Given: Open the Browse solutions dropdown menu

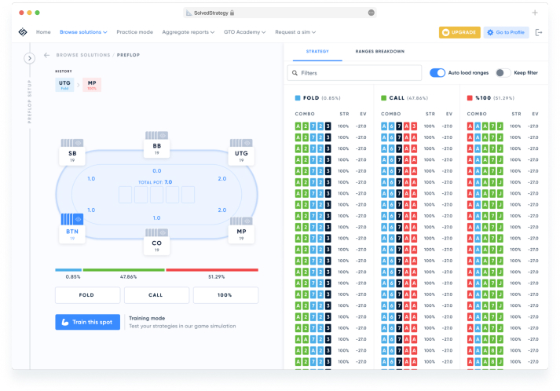Looking at the screenshot, I should tap(83, 32).
